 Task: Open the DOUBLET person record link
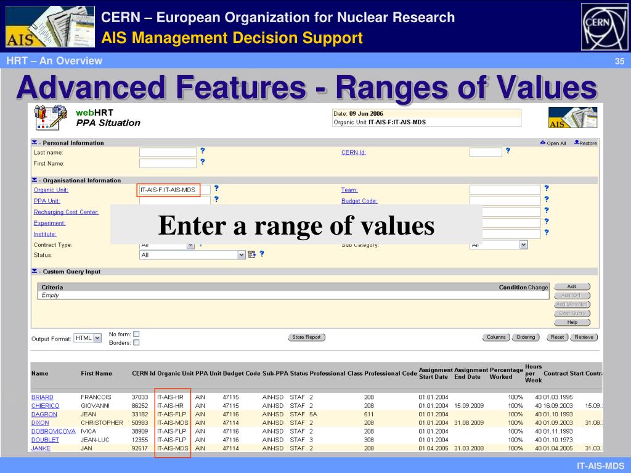pyautogui.click(x=45, y=440)
